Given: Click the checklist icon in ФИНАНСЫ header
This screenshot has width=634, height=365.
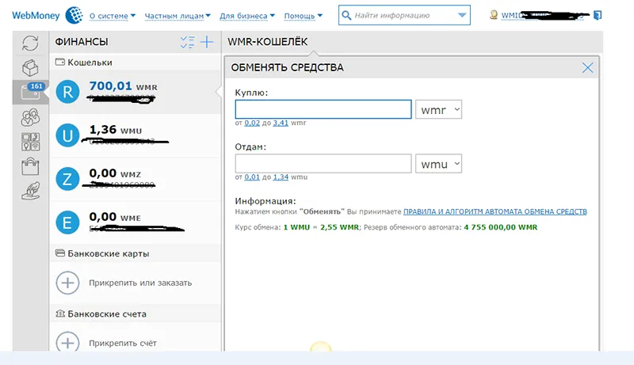Looking at the screenshot, I should (x=187, y=43).
